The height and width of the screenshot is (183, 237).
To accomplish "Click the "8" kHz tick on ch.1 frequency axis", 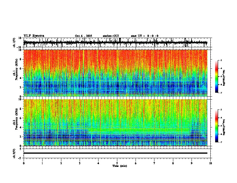I will coord(21,59).
